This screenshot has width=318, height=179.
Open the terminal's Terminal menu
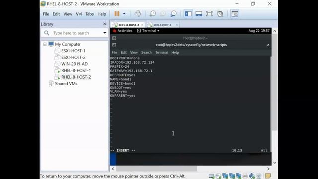[161, 52]
